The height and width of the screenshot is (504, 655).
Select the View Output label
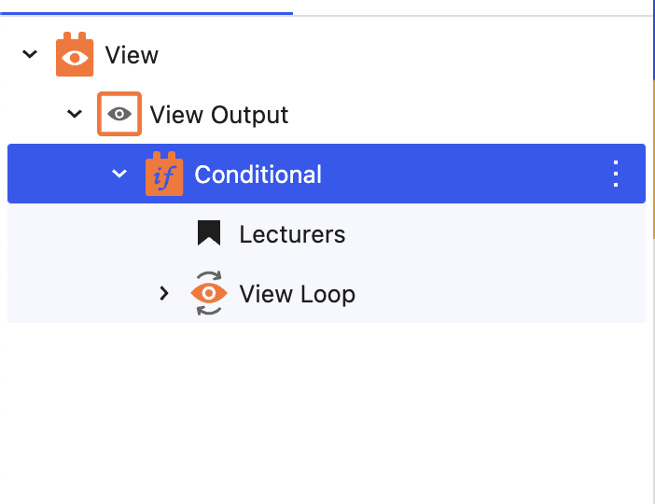coord(219,115)
